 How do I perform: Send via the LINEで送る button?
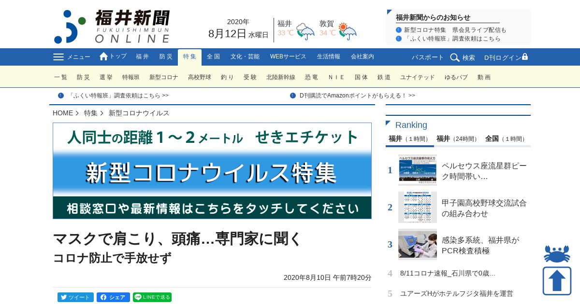coord(152,297)
